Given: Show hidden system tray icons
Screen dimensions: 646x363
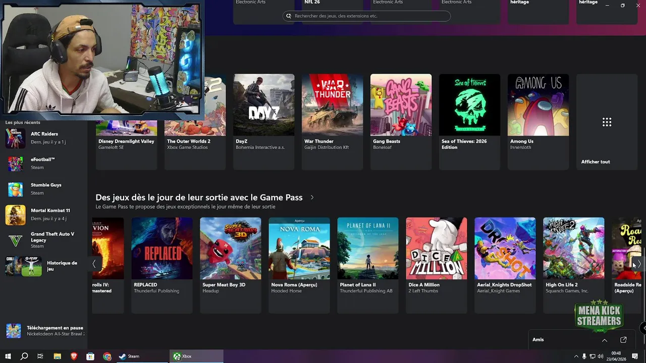Looking at the screenshot, I should [576, 356].
